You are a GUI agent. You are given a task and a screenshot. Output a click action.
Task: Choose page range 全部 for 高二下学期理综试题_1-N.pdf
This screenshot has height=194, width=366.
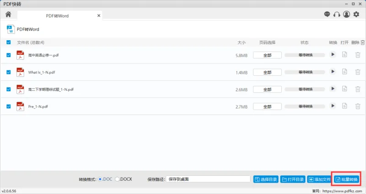(x=267, y=89)
